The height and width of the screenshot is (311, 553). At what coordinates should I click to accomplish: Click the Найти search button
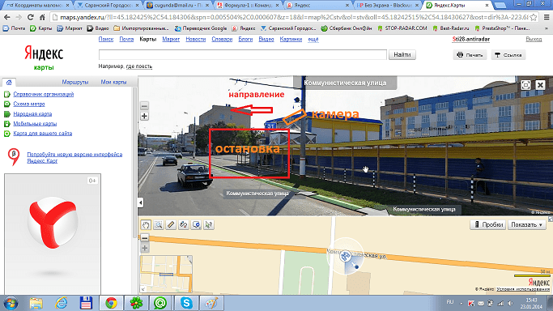pos(402,54)
